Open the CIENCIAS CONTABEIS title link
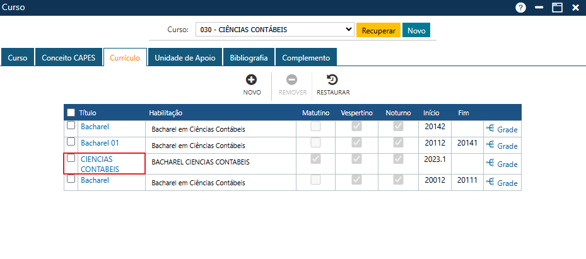 (100, 164)
